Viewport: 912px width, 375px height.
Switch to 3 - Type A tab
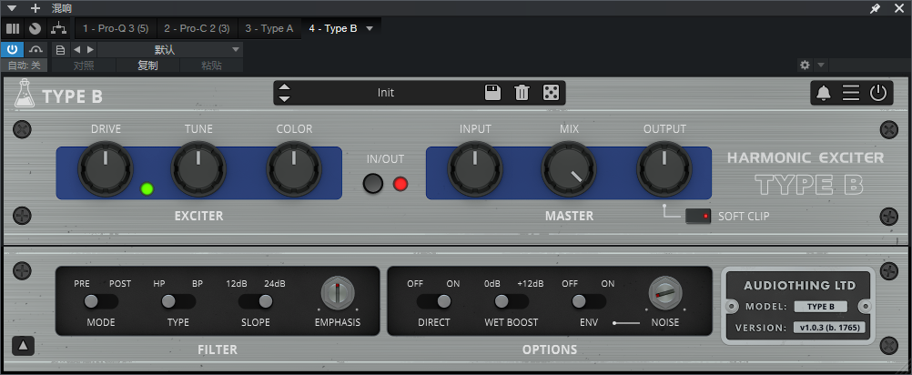pyautogui.click(x=269, y=28)
